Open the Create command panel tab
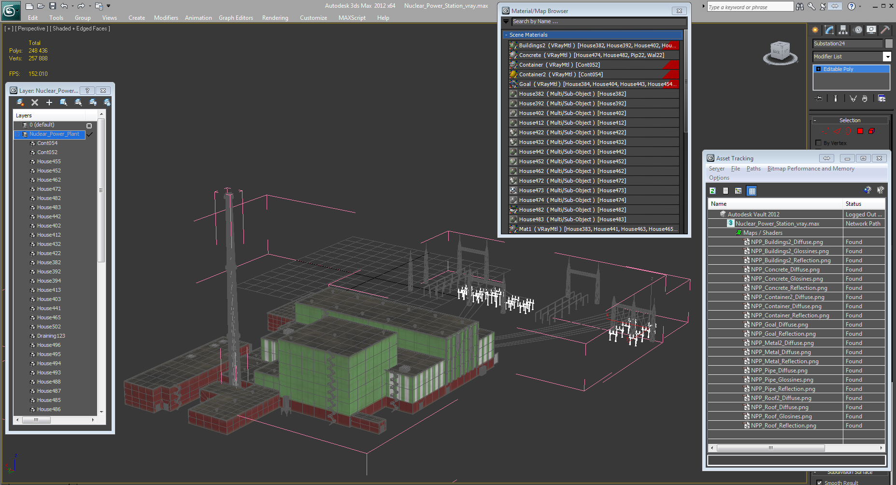Screen dimensions: 896x485 point(815,30)
